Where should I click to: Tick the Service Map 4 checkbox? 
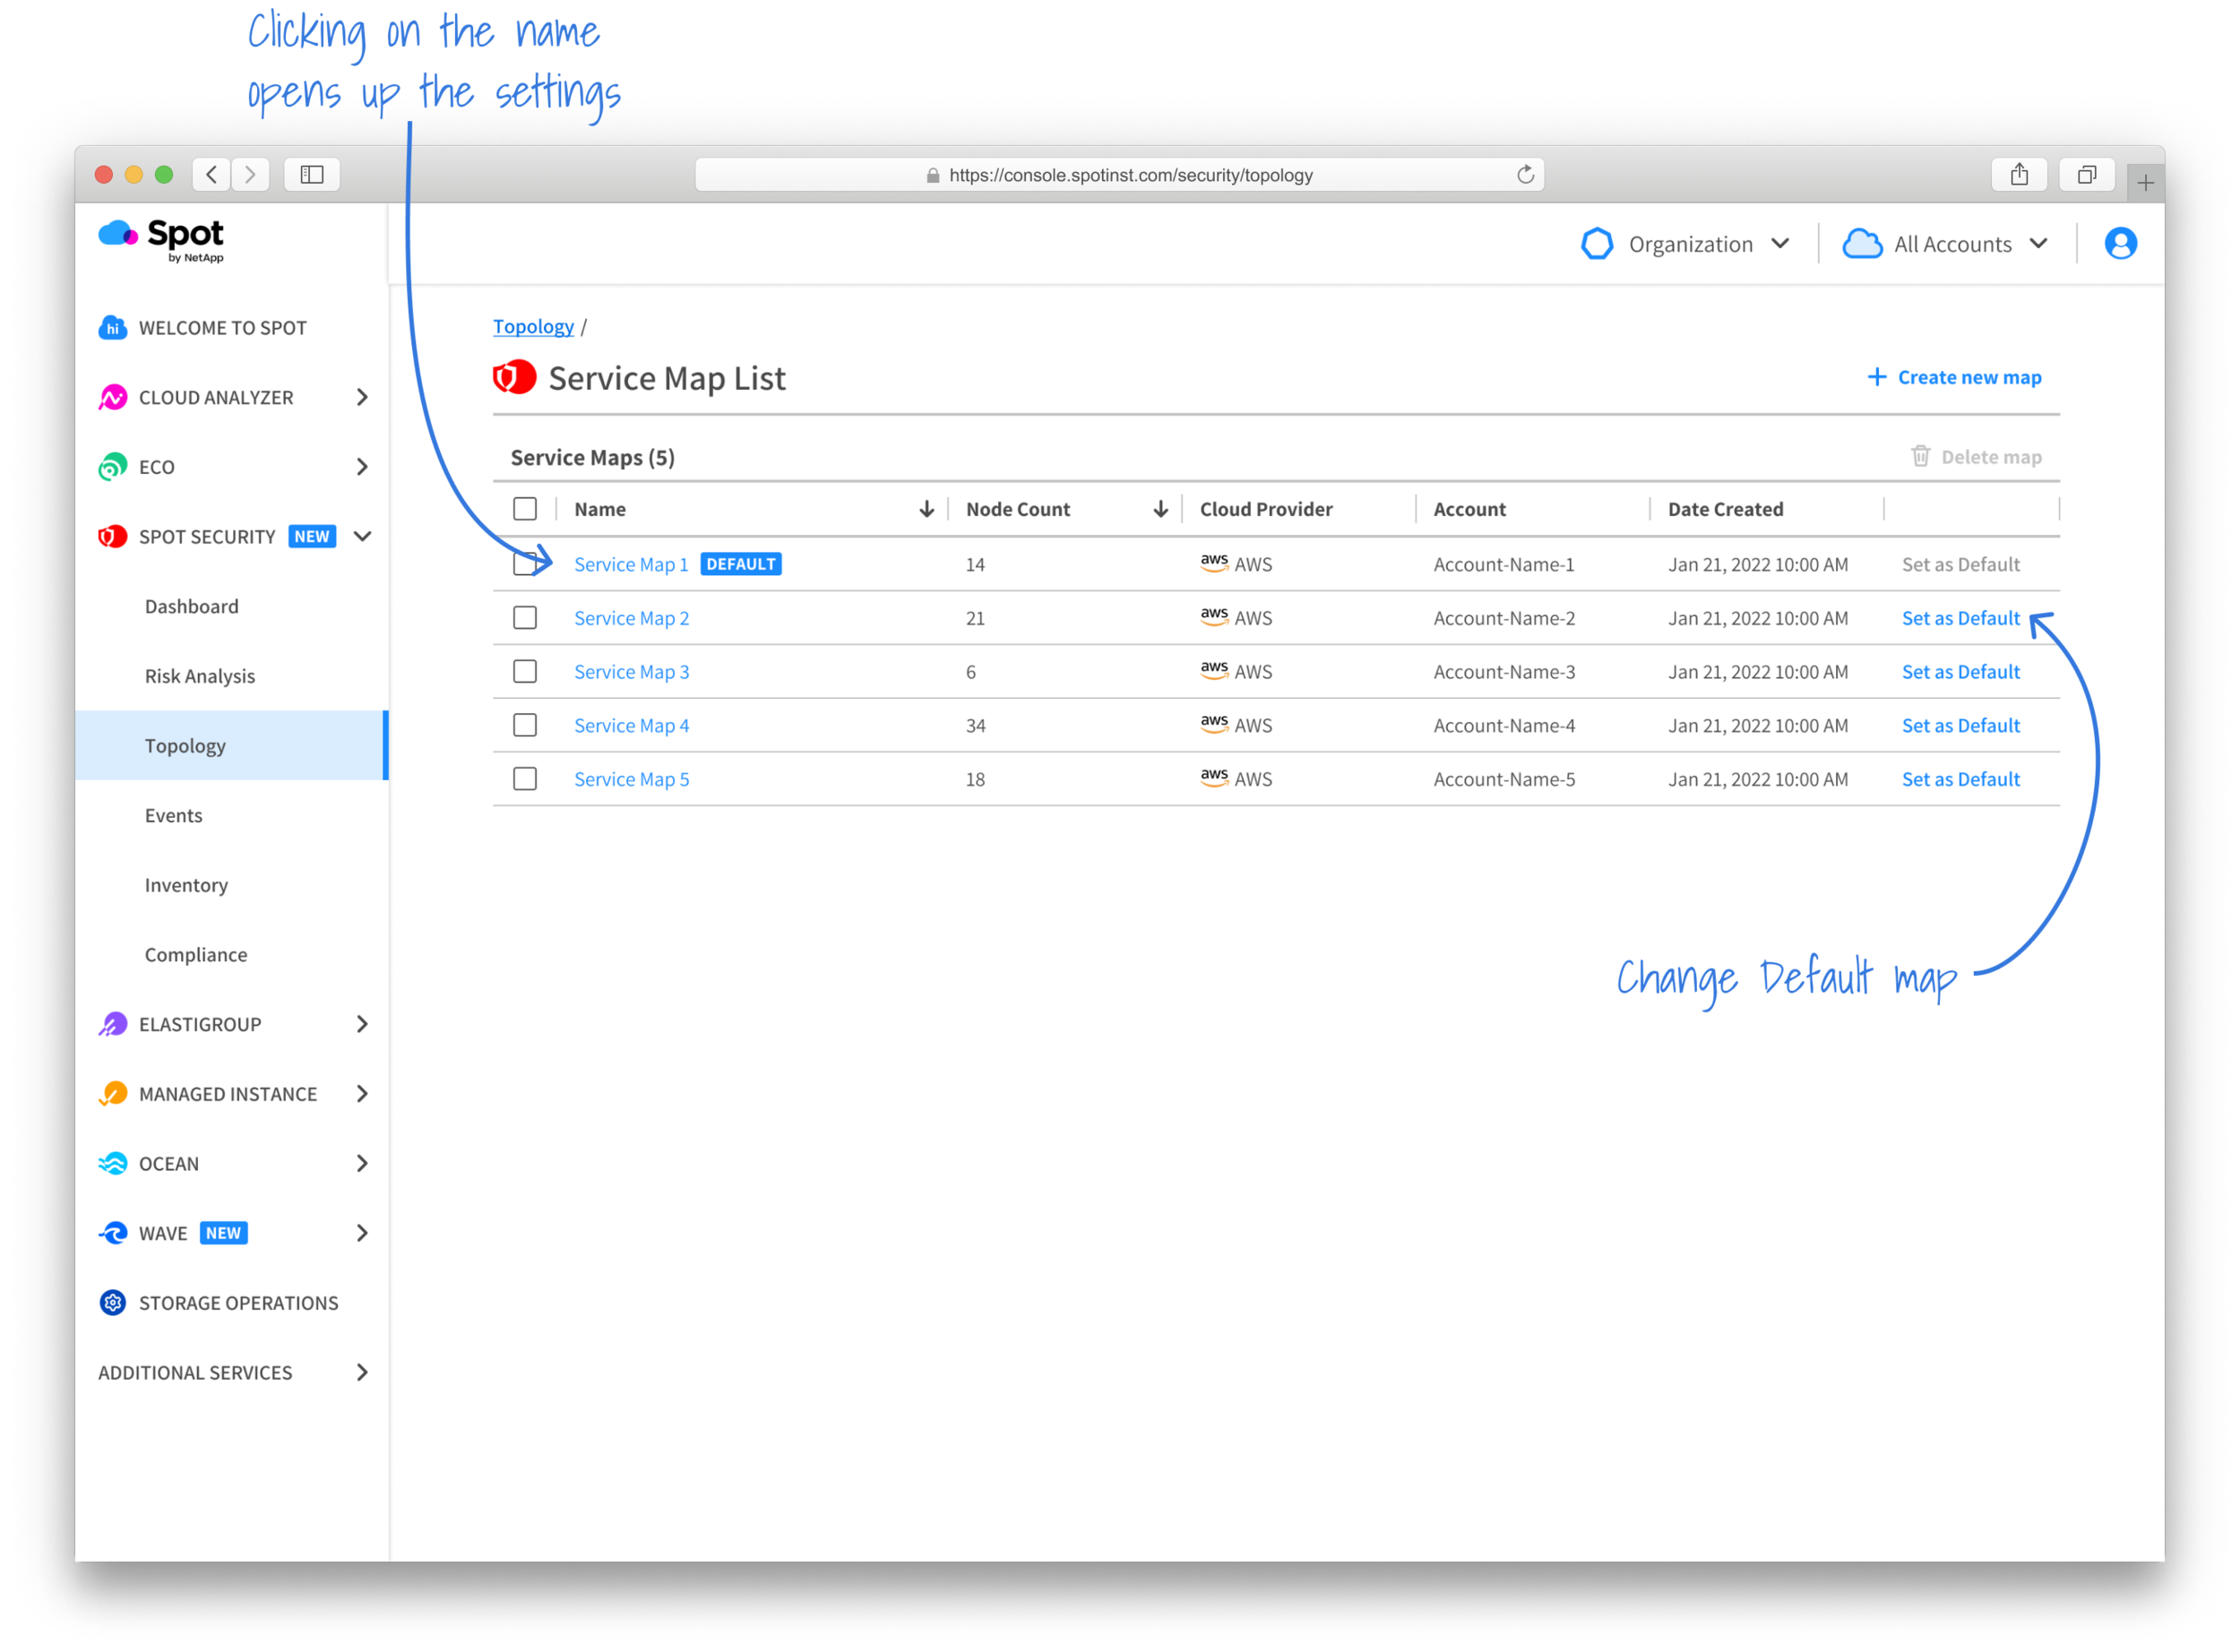coord(525,725)
